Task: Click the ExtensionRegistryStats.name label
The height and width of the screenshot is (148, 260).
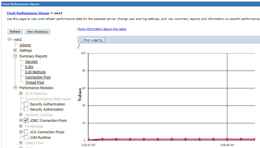Action: [x=48, y=99]
